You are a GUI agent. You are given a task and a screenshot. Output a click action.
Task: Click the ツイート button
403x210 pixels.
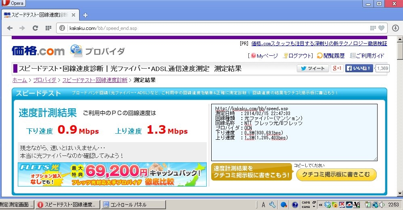coord(313,68)
